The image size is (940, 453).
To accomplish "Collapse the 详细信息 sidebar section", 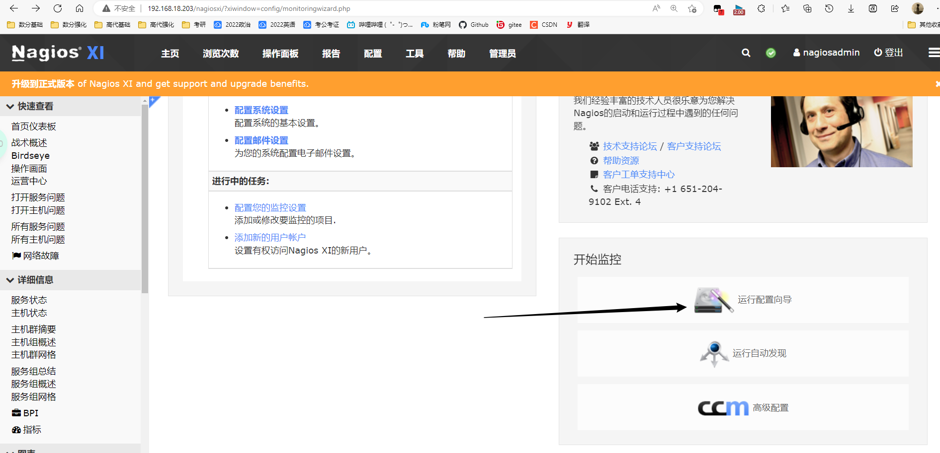I will click(10, 280).
